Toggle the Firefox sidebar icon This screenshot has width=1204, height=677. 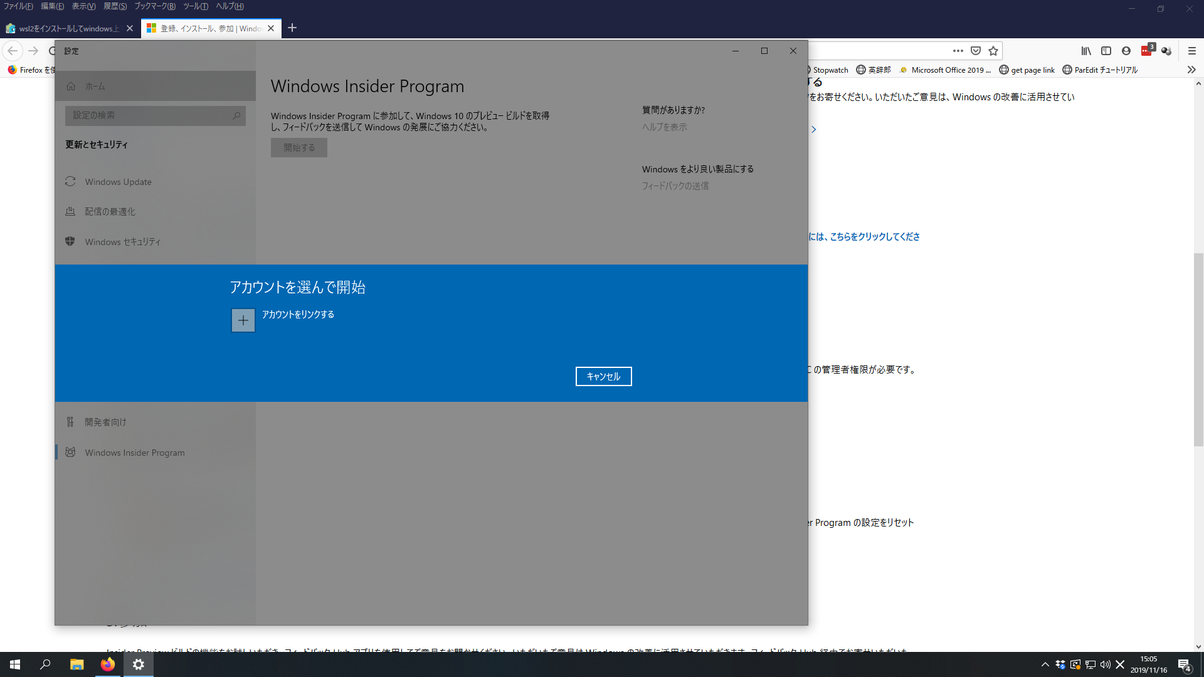click(1106, 51)
